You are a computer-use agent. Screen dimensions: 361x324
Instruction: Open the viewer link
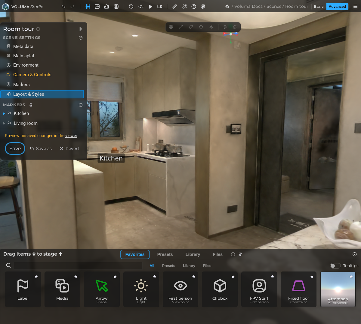(71, 136)
